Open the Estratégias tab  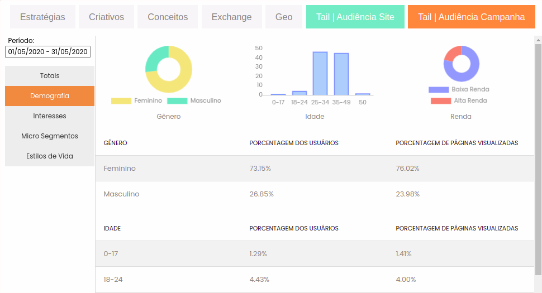coord(42,17)
